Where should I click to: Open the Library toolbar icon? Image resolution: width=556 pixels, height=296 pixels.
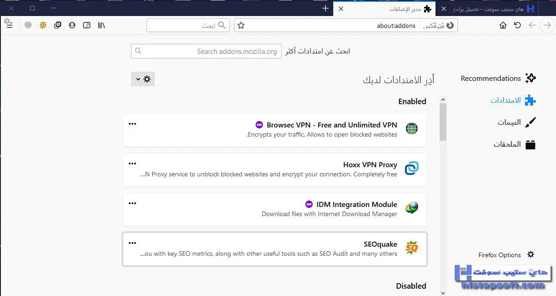point(101,25)
